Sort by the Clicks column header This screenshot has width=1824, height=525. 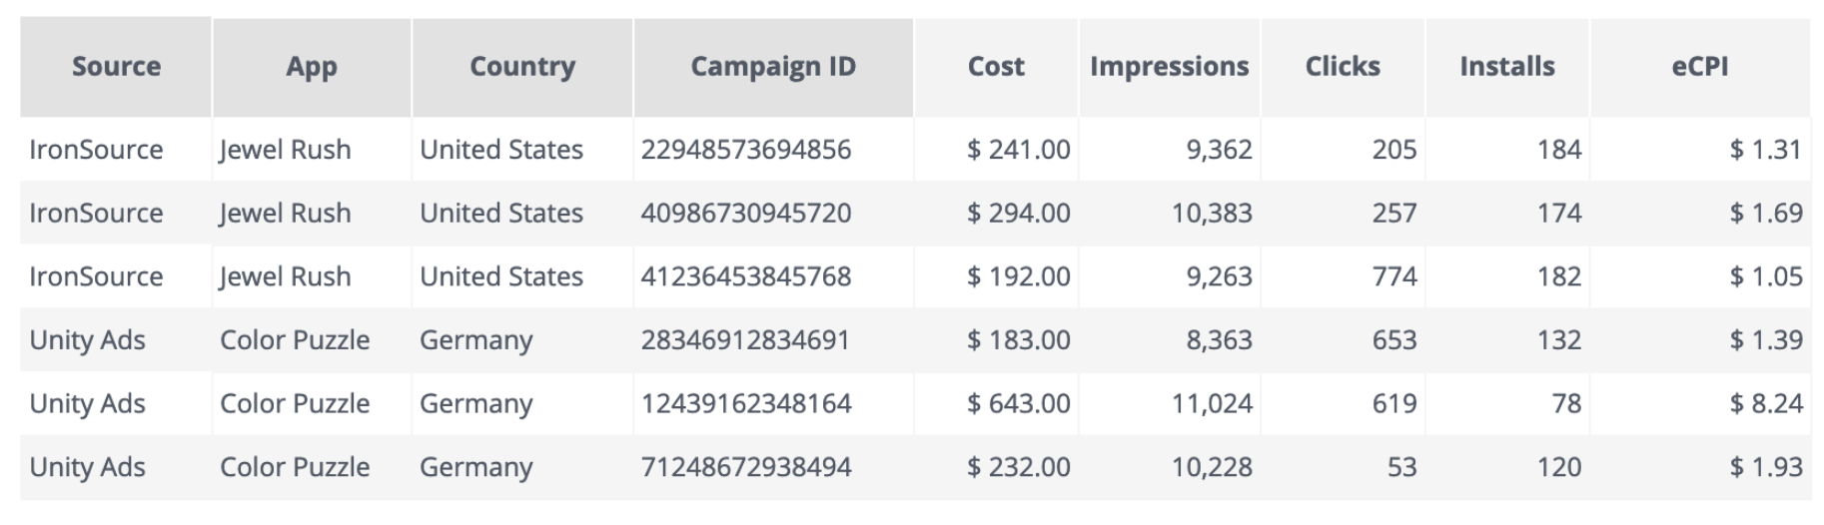pyautogui.click(x=1343, y=67)
